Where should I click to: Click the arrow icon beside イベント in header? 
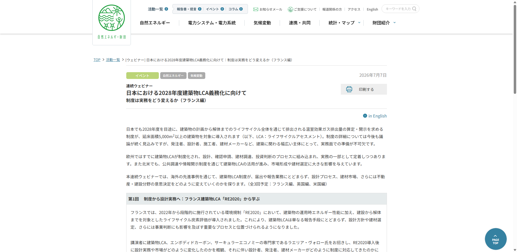click(222, 9)
